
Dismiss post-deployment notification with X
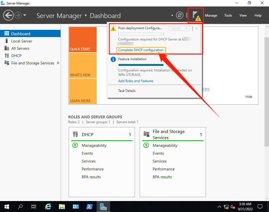tap(196, 28)
